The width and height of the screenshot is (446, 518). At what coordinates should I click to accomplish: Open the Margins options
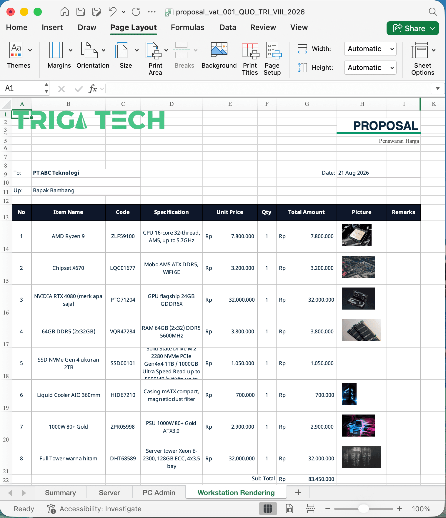pyautogui.click(x=56, y=55)
